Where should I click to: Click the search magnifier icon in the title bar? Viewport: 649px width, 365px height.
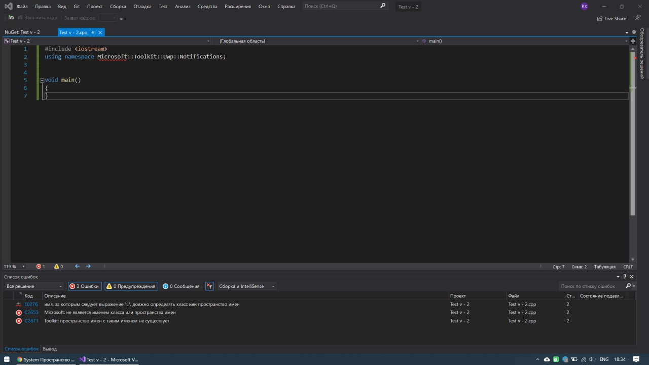pyautogui.click(x=383, y=6)
